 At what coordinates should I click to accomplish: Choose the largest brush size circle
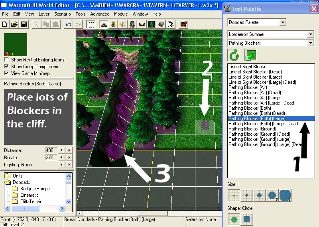[x=285, y=195]
